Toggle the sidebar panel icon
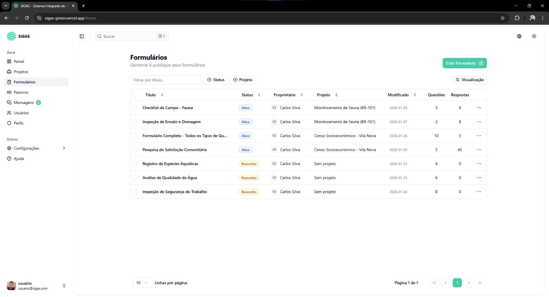The height and width of the screenshot is (297, 549). tap(82, 36)
